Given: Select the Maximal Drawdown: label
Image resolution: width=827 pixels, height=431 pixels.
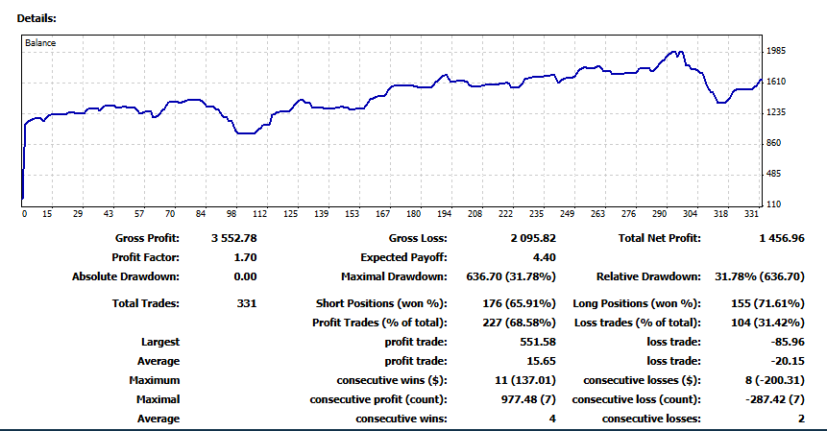Looking at the screenshot, I should [394, 276].
